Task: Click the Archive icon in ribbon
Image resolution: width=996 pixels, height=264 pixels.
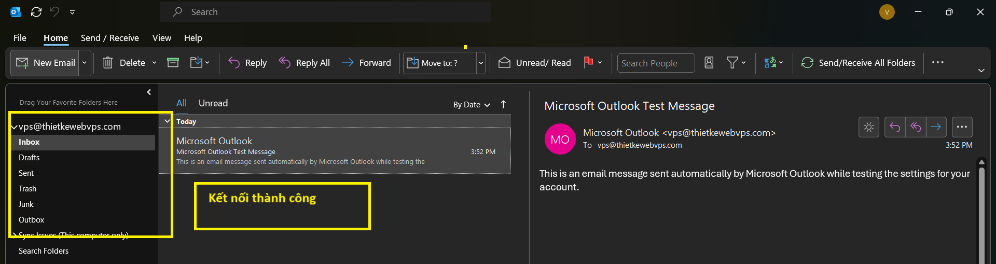Action: pos(173,63)
